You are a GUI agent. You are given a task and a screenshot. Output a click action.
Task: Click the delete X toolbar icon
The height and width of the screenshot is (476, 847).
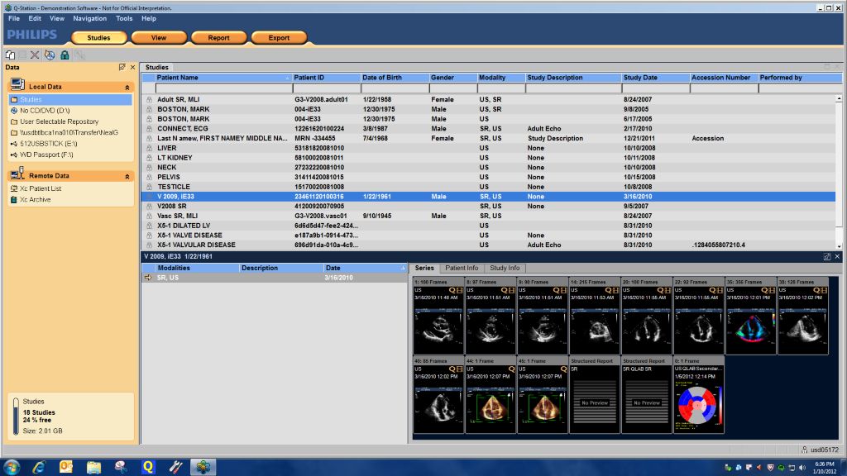[35, 55]
